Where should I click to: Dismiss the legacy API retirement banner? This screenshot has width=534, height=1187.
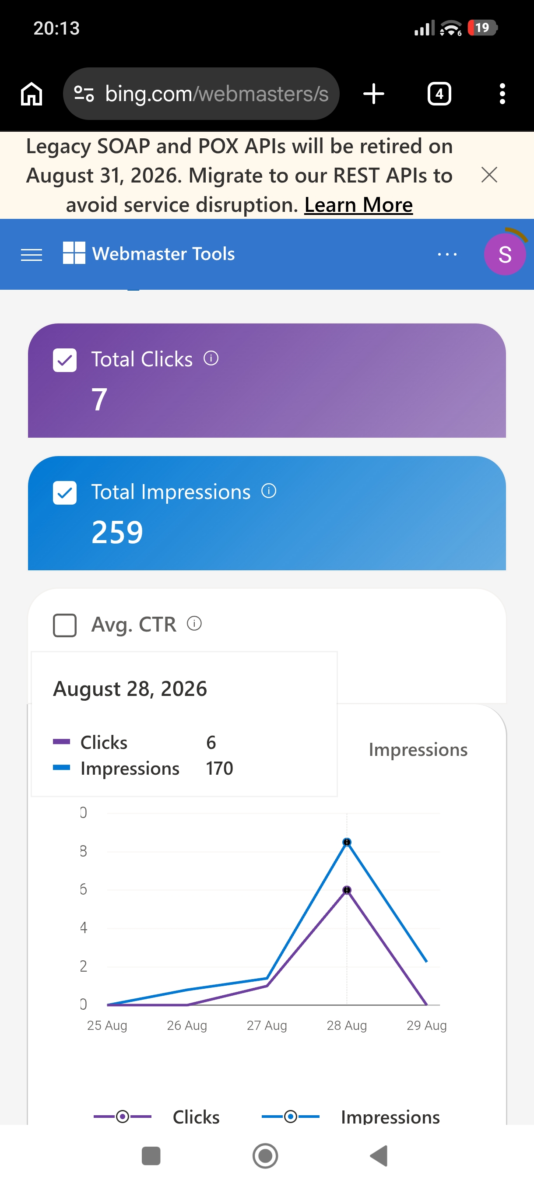489,175
